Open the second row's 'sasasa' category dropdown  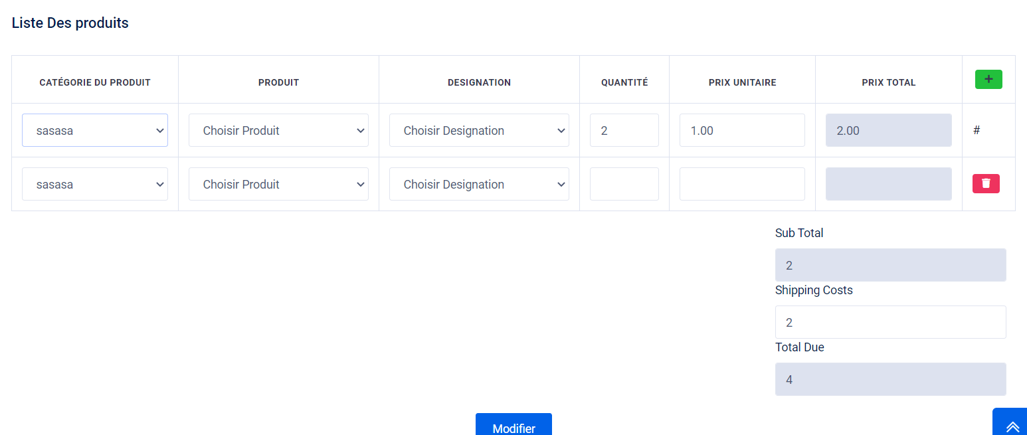coord(94,184)
